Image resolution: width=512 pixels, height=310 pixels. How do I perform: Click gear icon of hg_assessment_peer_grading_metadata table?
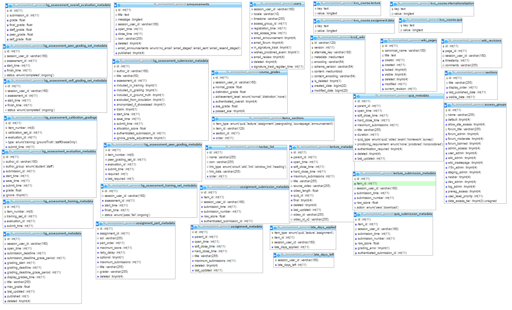pyautogui.click(x=109, y=145)
